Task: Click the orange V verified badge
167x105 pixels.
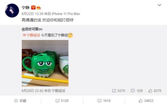Action: (x=33, y=7)
